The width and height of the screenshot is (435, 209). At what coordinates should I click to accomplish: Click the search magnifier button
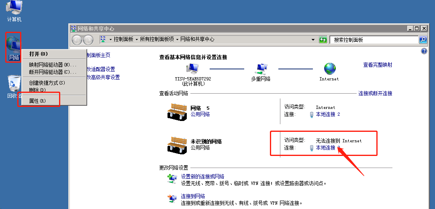click(423, 40)
